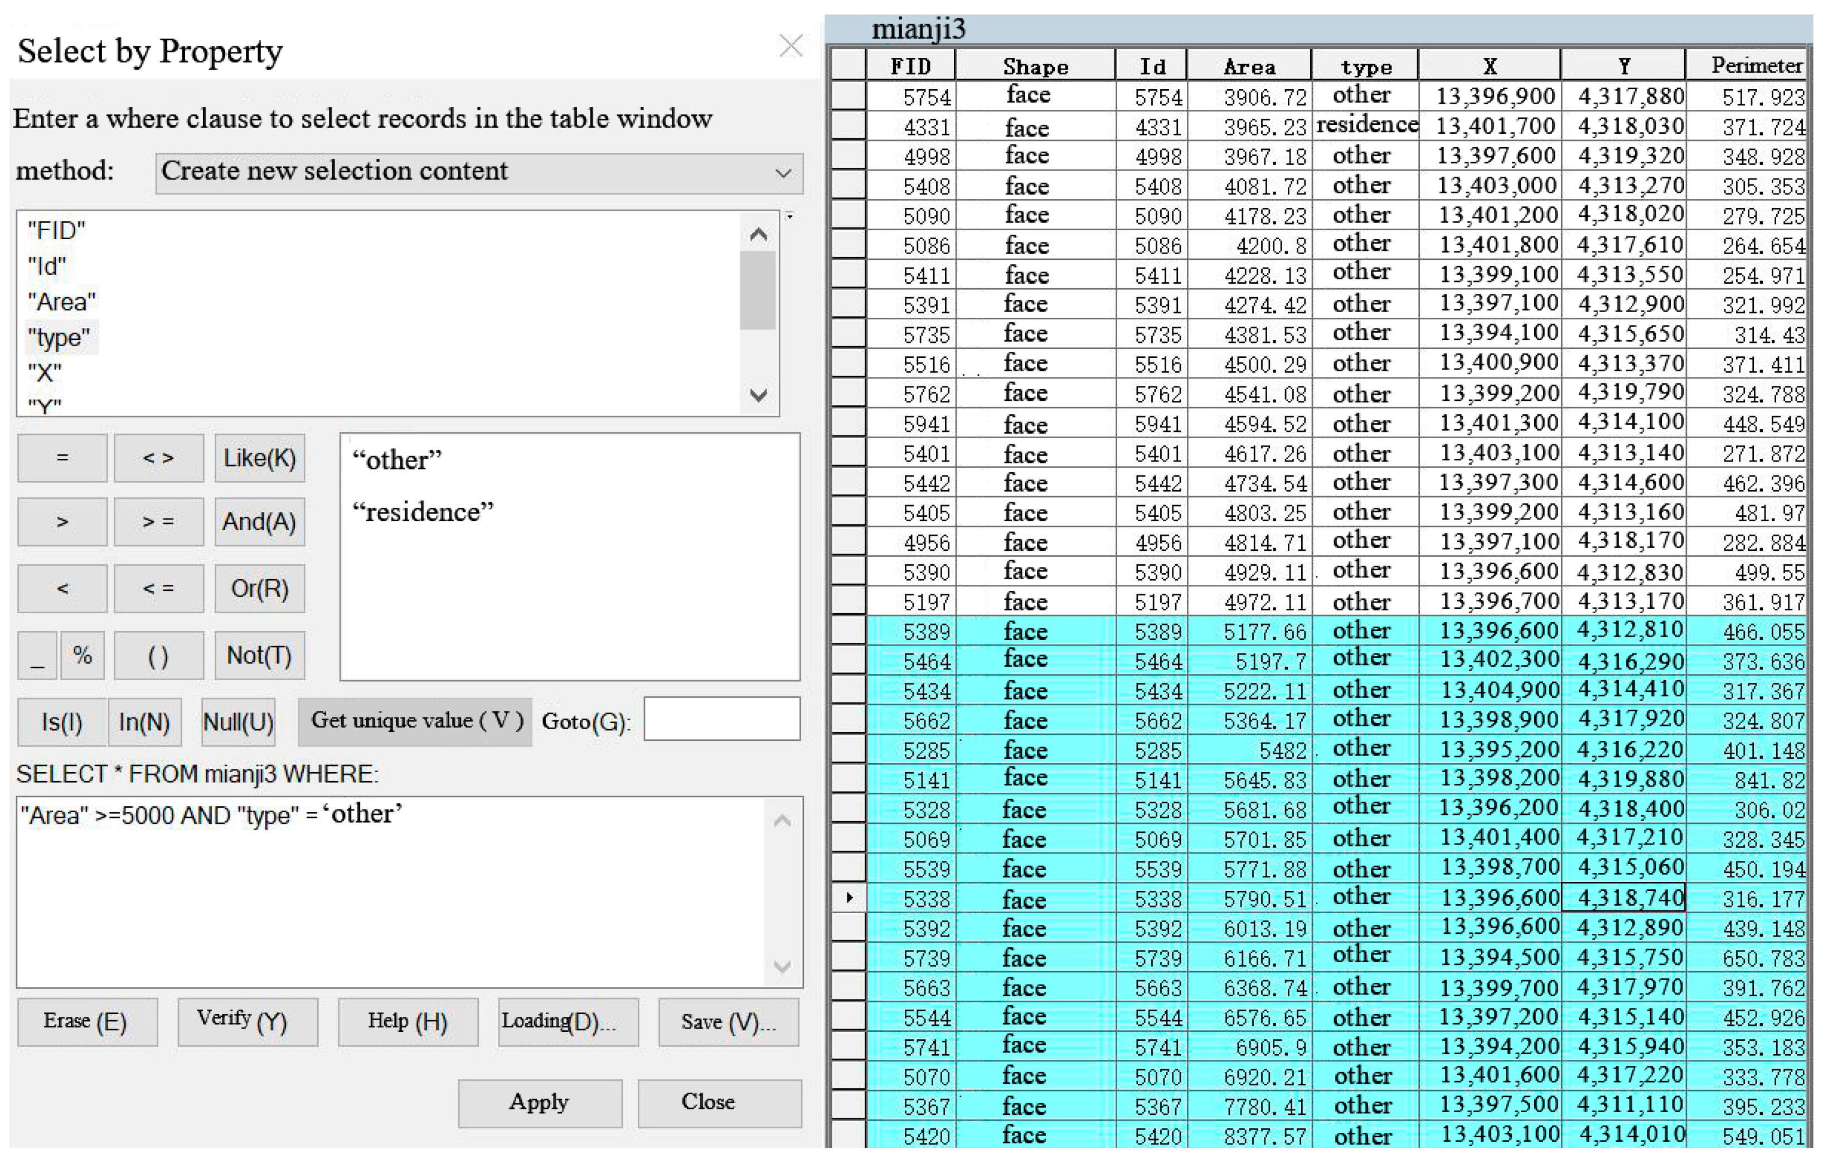Click Get unique value (V) button
The image size is (1823, 1159).
416,721
